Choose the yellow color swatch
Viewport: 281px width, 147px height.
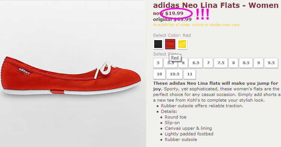pyautogui.click(x=182, y=44)
